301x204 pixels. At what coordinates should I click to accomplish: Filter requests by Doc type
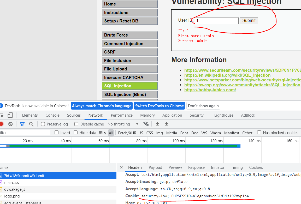click(195, 133)
